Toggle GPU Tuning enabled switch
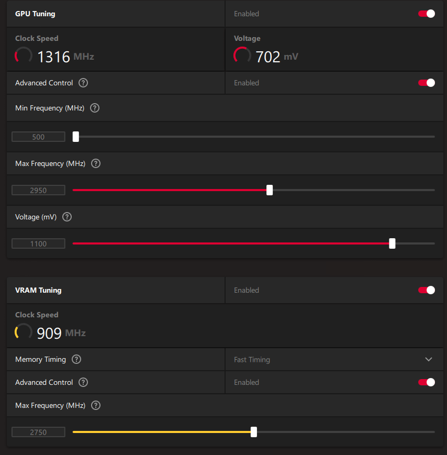Viewport: 447px width, 455px height. tap(427, 14)
